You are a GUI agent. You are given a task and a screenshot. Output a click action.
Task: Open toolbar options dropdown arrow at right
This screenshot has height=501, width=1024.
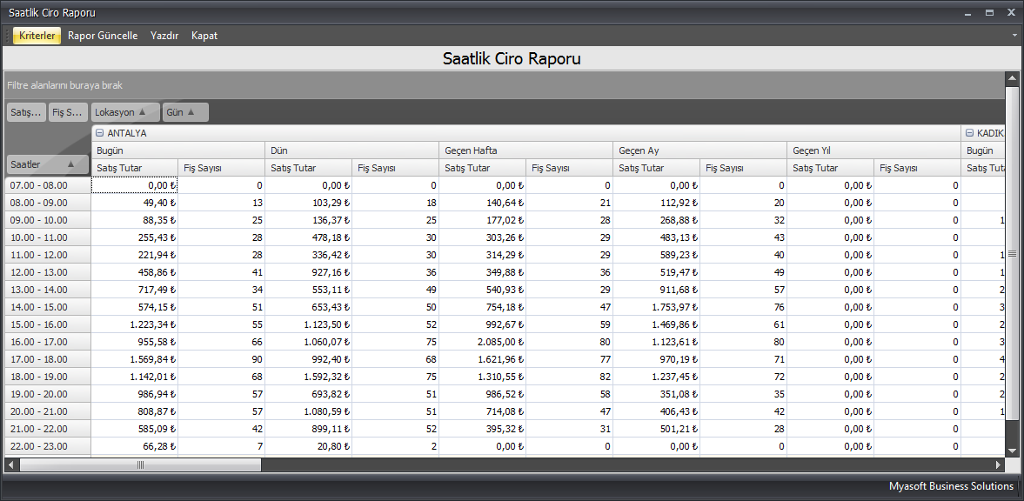pyautogui.click(x=1014, y=36)
